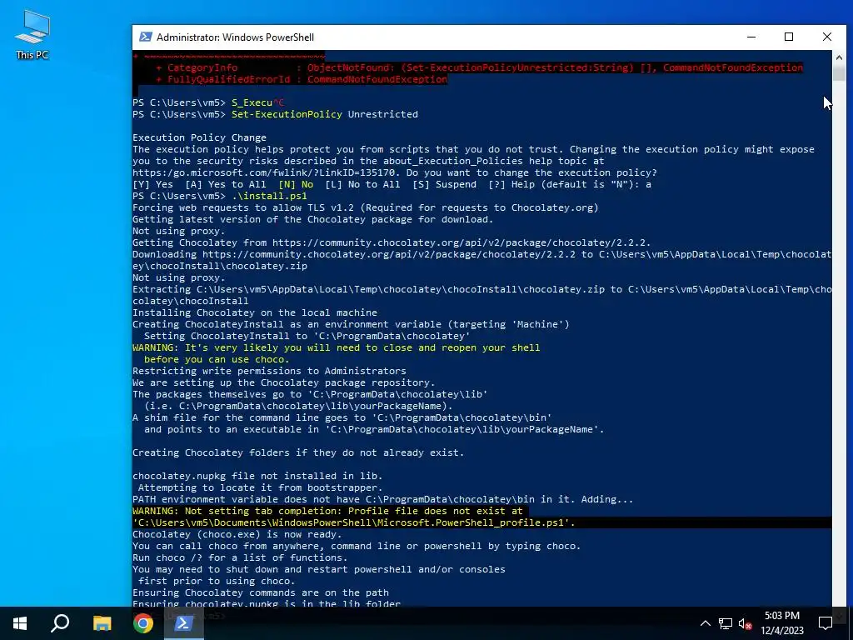Open taskbar Search magnifier
Image resolution: width=853 pixels, height=640 pixels.
[x=60, y=623]
